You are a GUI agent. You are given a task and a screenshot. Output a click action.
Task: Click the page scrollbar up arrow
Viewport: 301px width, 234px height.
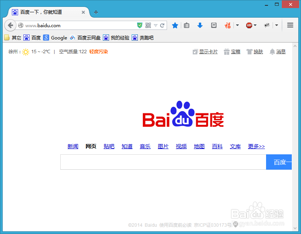(295, 46)
